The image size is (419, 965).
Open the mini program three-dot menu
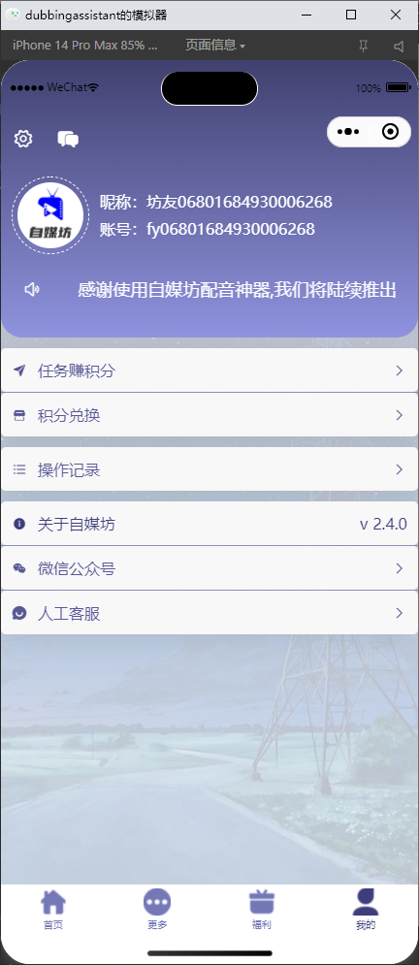pyautogui.click(x=348, y=132)
